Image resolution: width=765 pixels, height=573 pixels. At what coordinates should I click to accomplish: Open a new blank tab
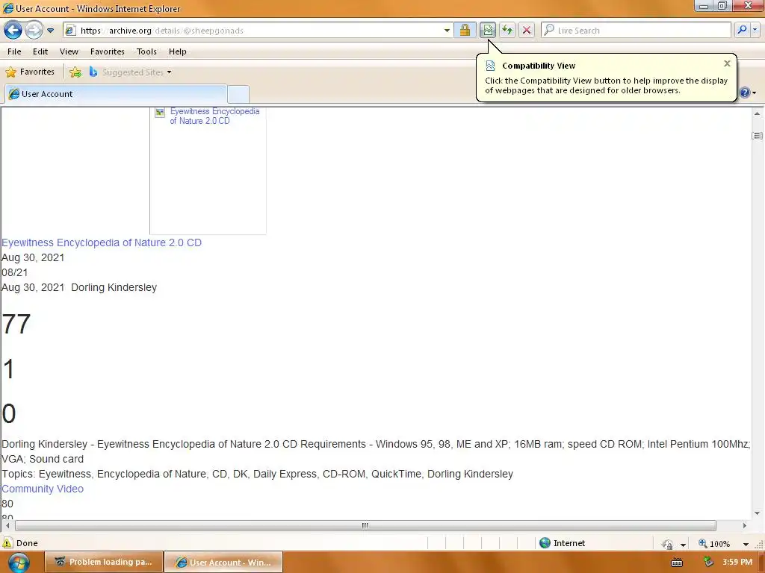(238, 93)
